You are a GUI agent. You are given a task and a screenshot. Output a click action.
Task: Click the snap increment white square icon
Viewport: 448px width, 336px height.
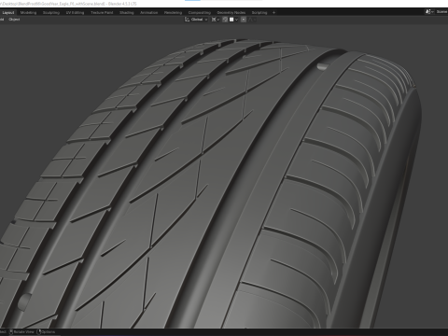pos(231,20)
